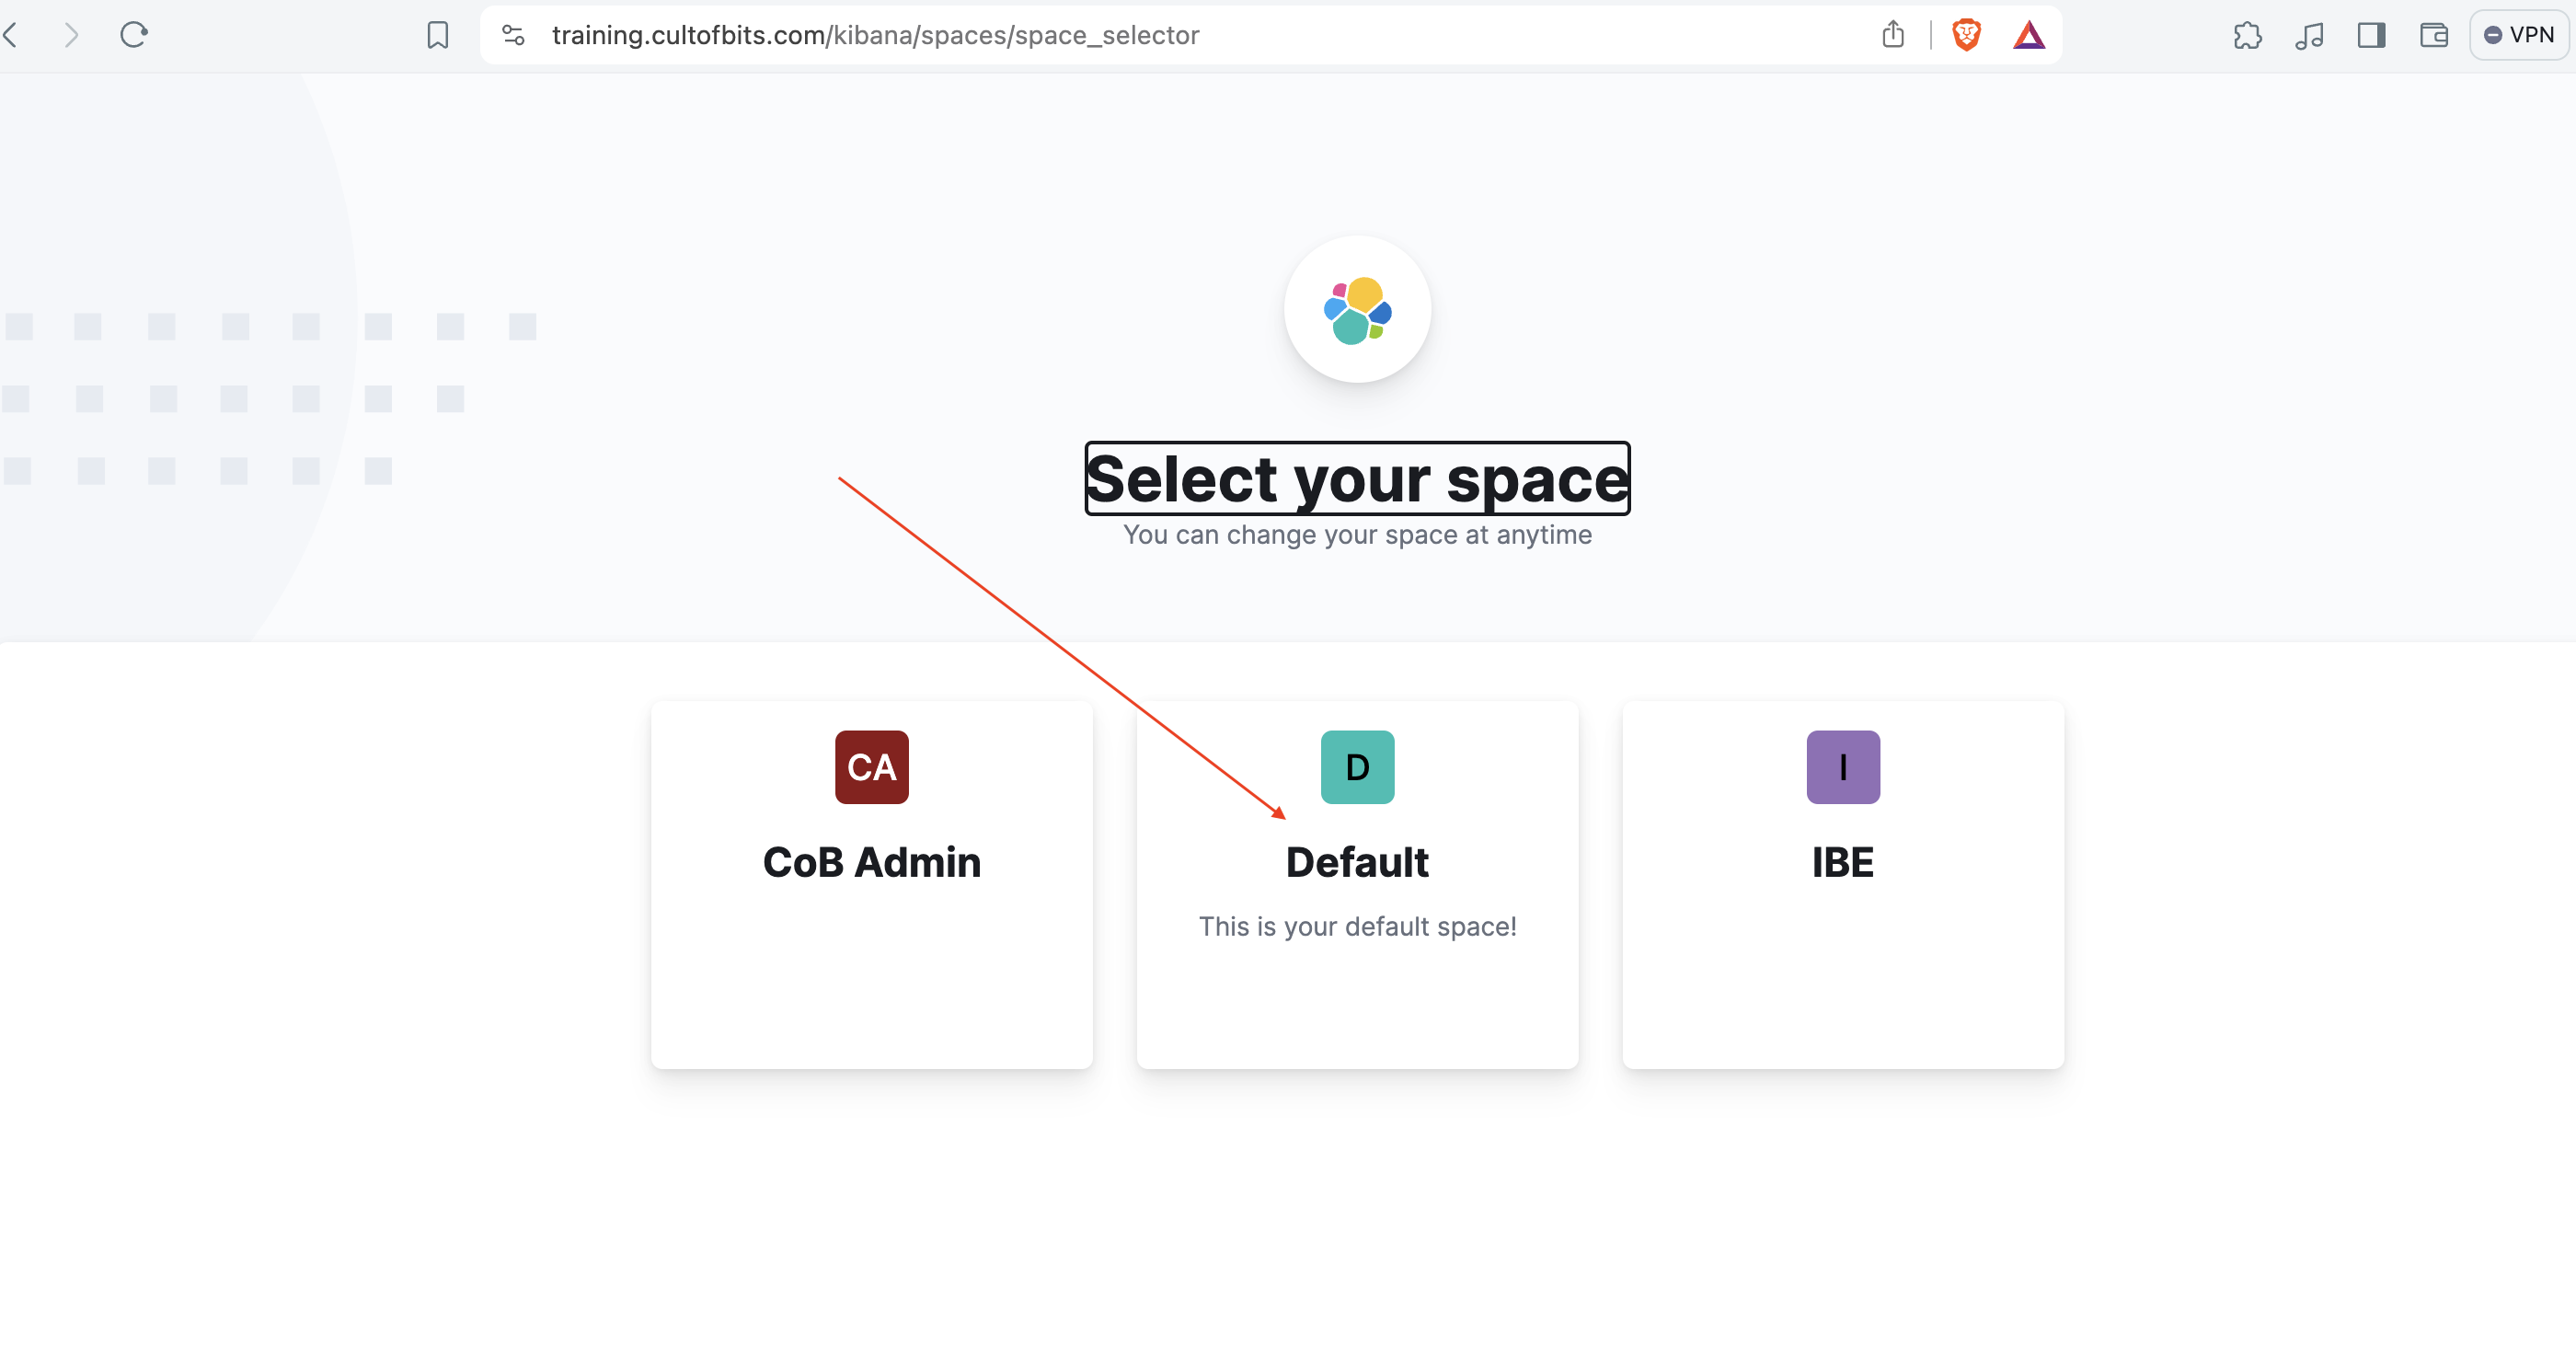This screenshot has width=2576, height=1358.
Task: Click the address bar URL
Action: point(875,35)
